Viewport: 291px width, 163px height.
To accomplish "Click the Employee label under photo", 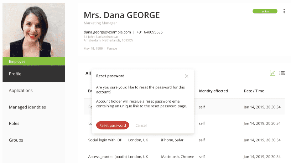I will (x=34, y=61).
